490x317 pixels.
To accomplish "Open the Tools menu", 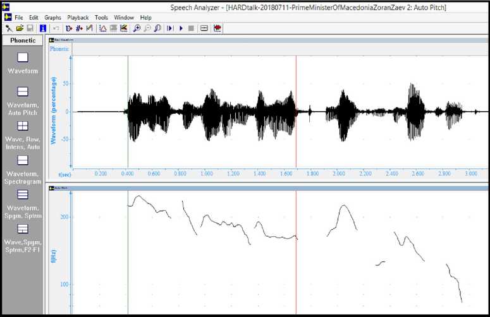I will click(x=101, y=18).
